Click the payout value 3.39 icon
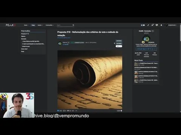 [121, 111]
